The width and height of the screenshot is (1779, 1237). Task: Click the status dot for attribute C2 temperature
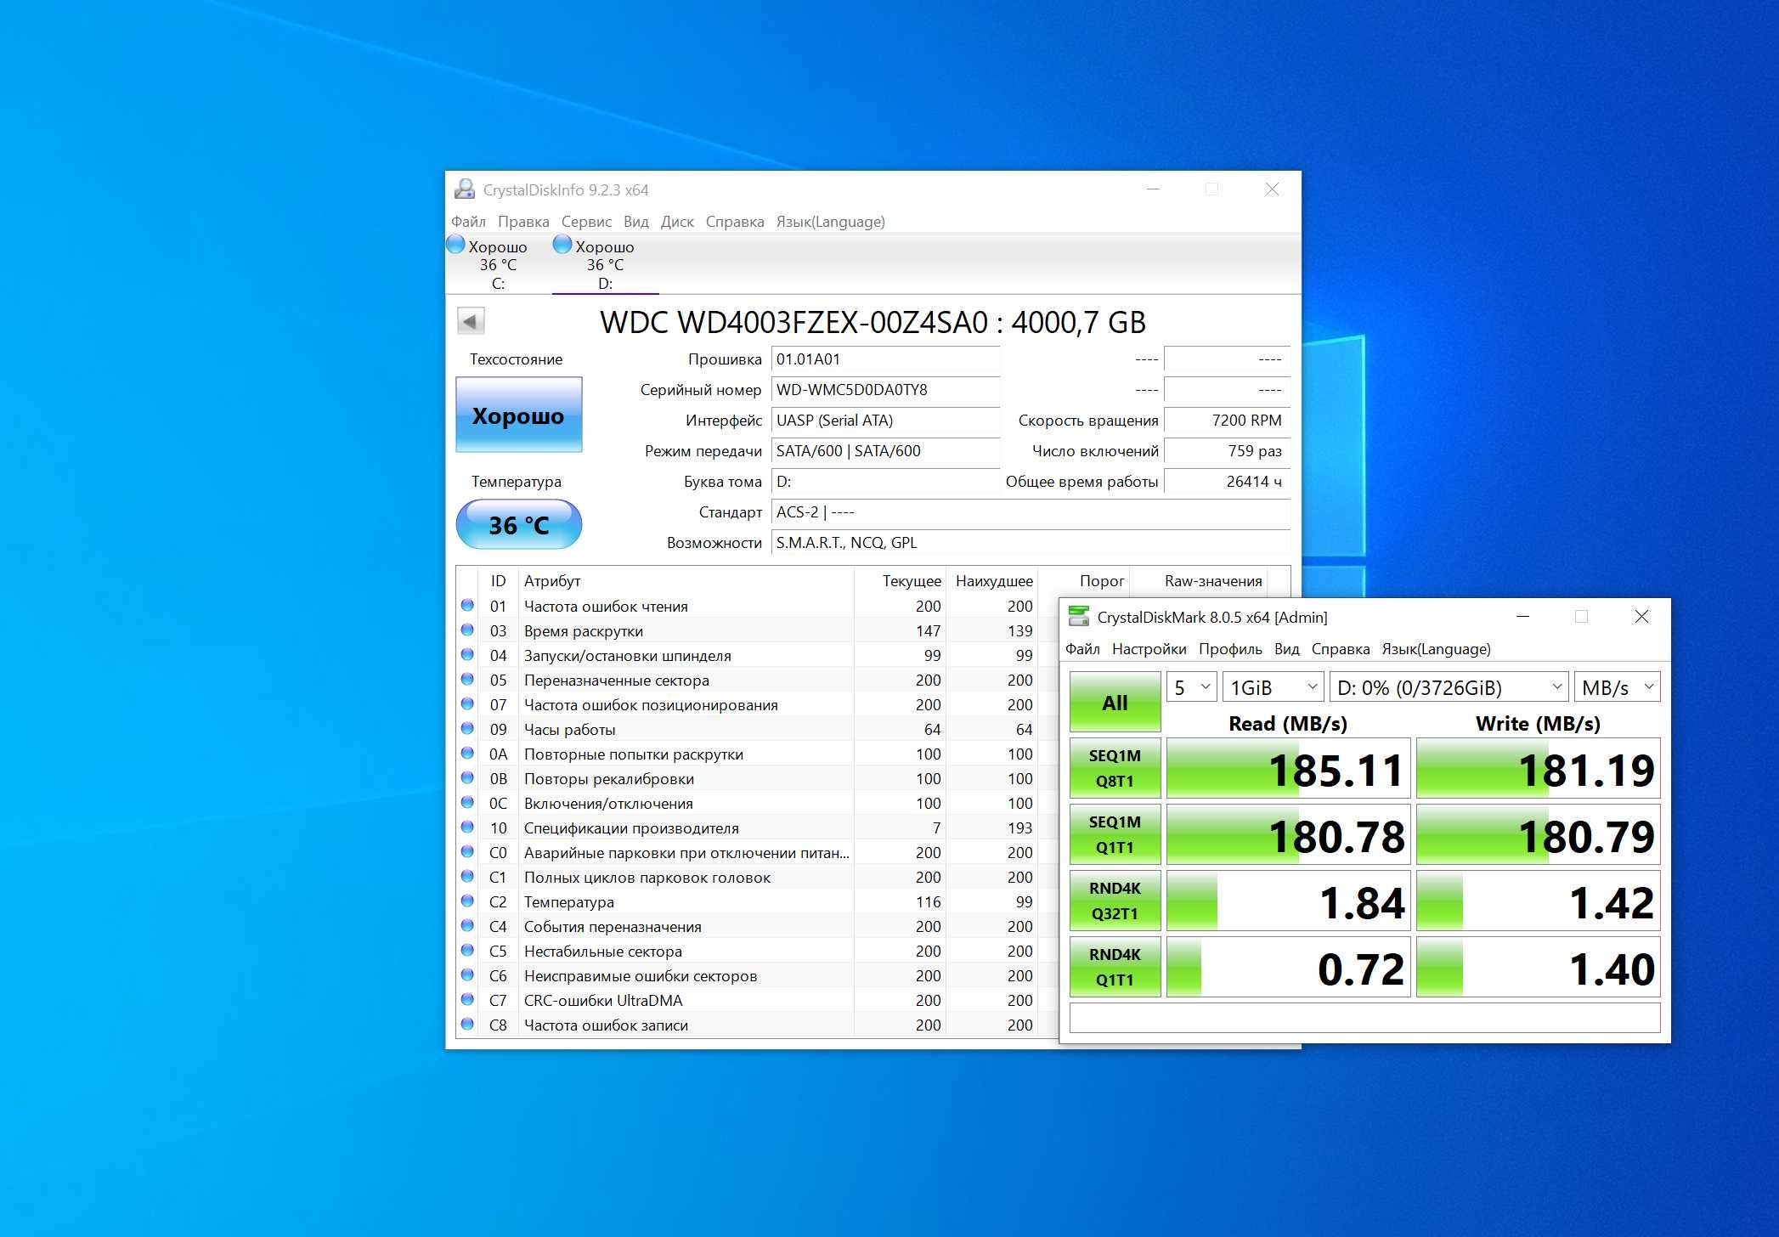pos(467,901)
